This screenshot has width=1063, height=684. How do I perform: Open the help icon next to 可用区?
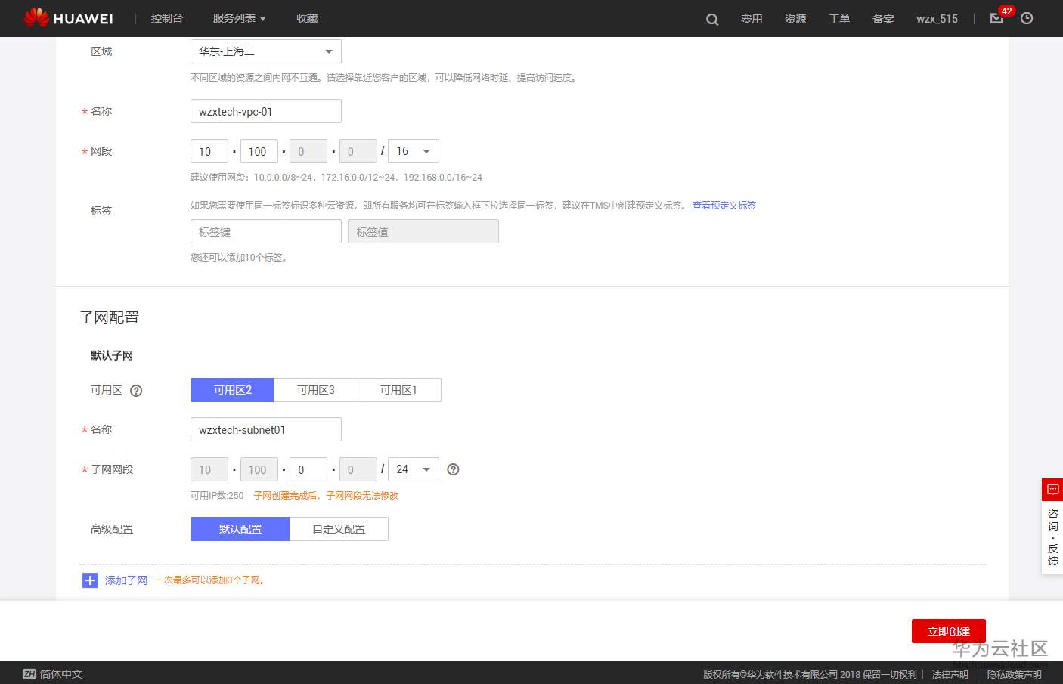tap(136, 390)
